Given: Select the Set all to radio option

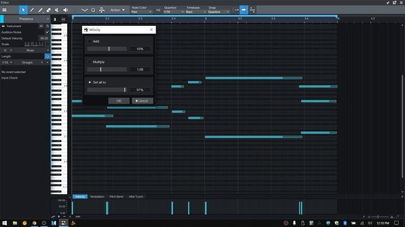Looking at the screenshot, I should pyautogui.click(x=90, y=82).
